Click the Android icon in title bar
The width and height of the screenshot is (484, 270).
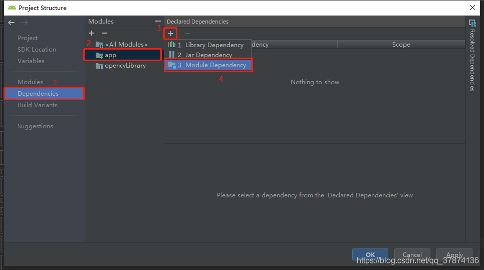click(x=12, y=8)
